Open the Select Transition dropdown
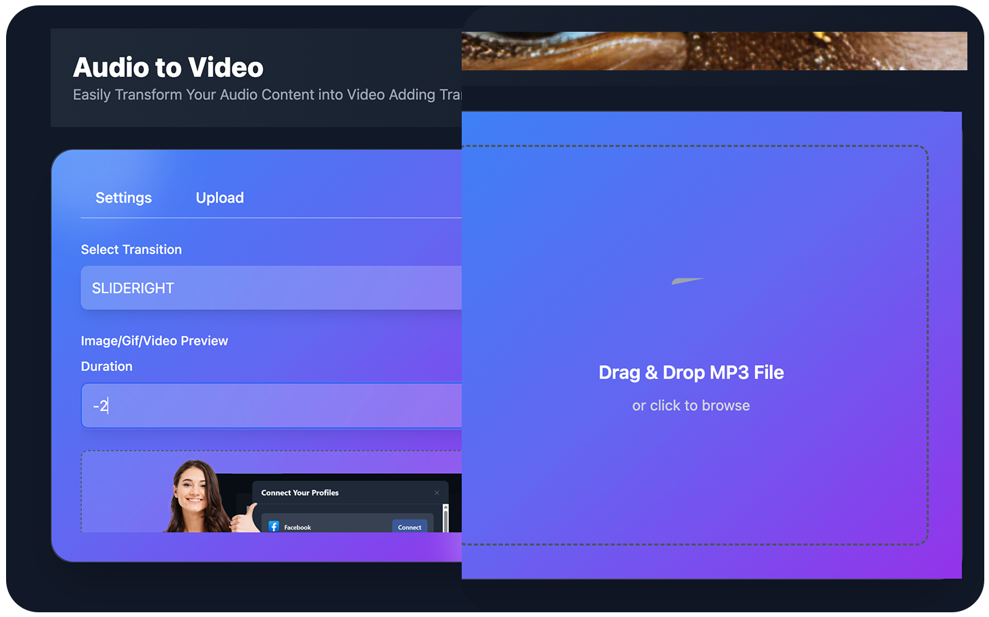Image resolution: width=989 pixels, height=617 pixels. 270,288
